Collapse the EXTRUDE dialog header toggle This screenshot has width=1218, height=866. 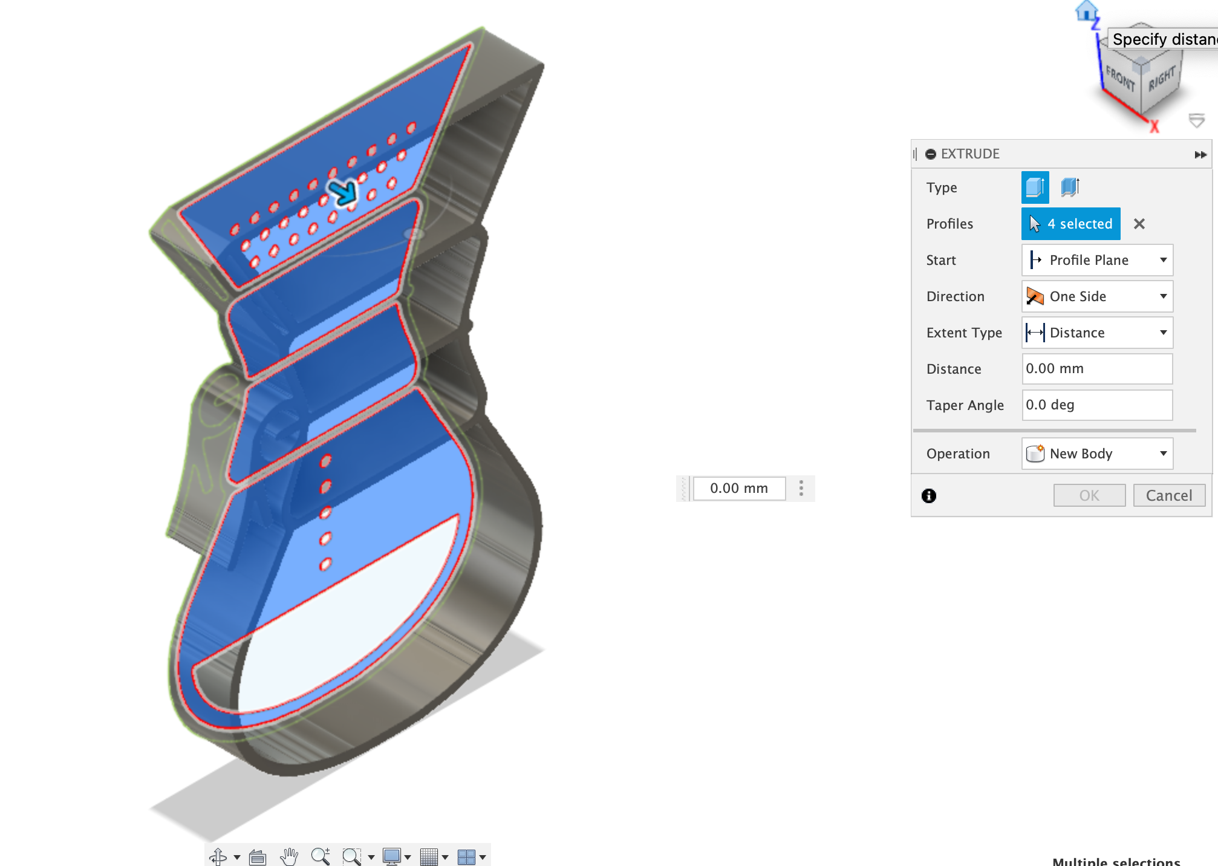pyautogui.click(x=931, y=154)
